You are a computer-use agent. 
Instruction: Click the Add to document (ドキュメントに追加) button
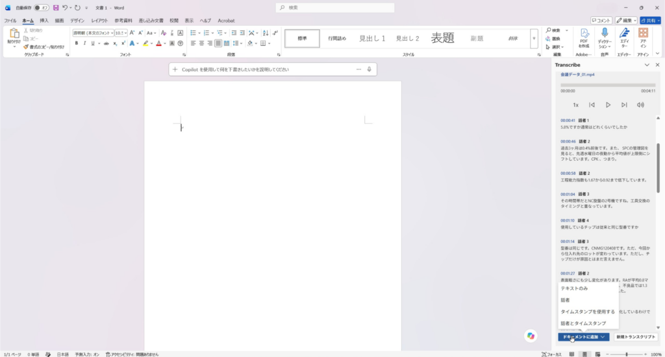pos(584,337)
